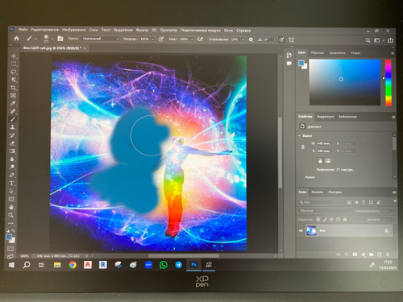
Task: Open the Filter menu
Action: click(x=142, y=30)
